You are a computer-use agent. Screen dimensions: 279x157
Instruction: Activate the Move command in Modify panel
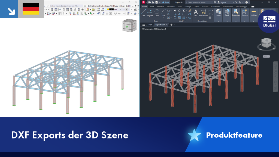[175, 11]
